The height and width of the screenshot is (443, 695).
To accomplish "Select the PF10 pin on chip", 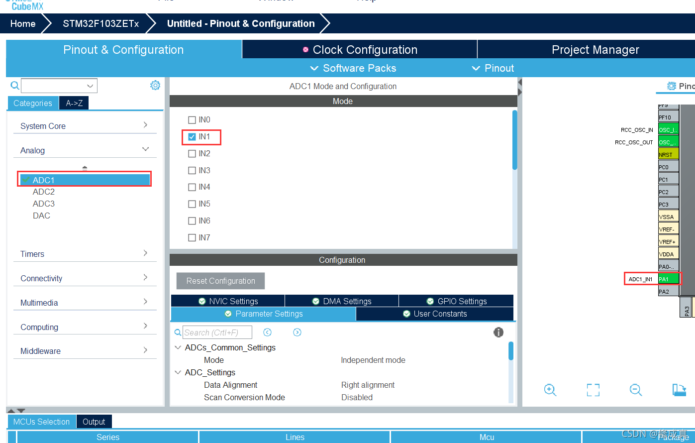I will tap(668, 117).
